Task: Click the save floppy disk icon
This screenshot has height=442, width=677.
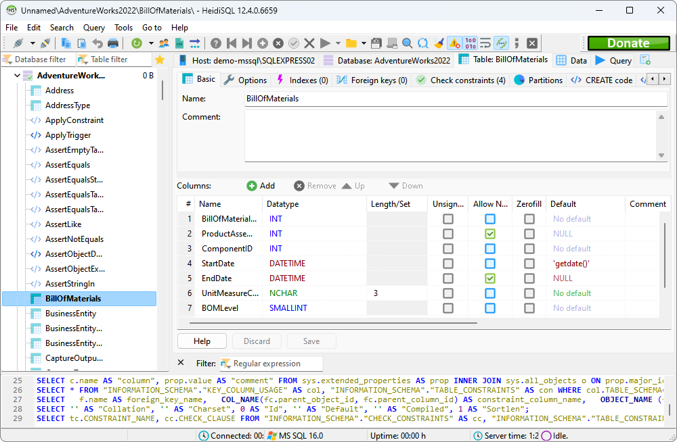Action: click(376, 43)
